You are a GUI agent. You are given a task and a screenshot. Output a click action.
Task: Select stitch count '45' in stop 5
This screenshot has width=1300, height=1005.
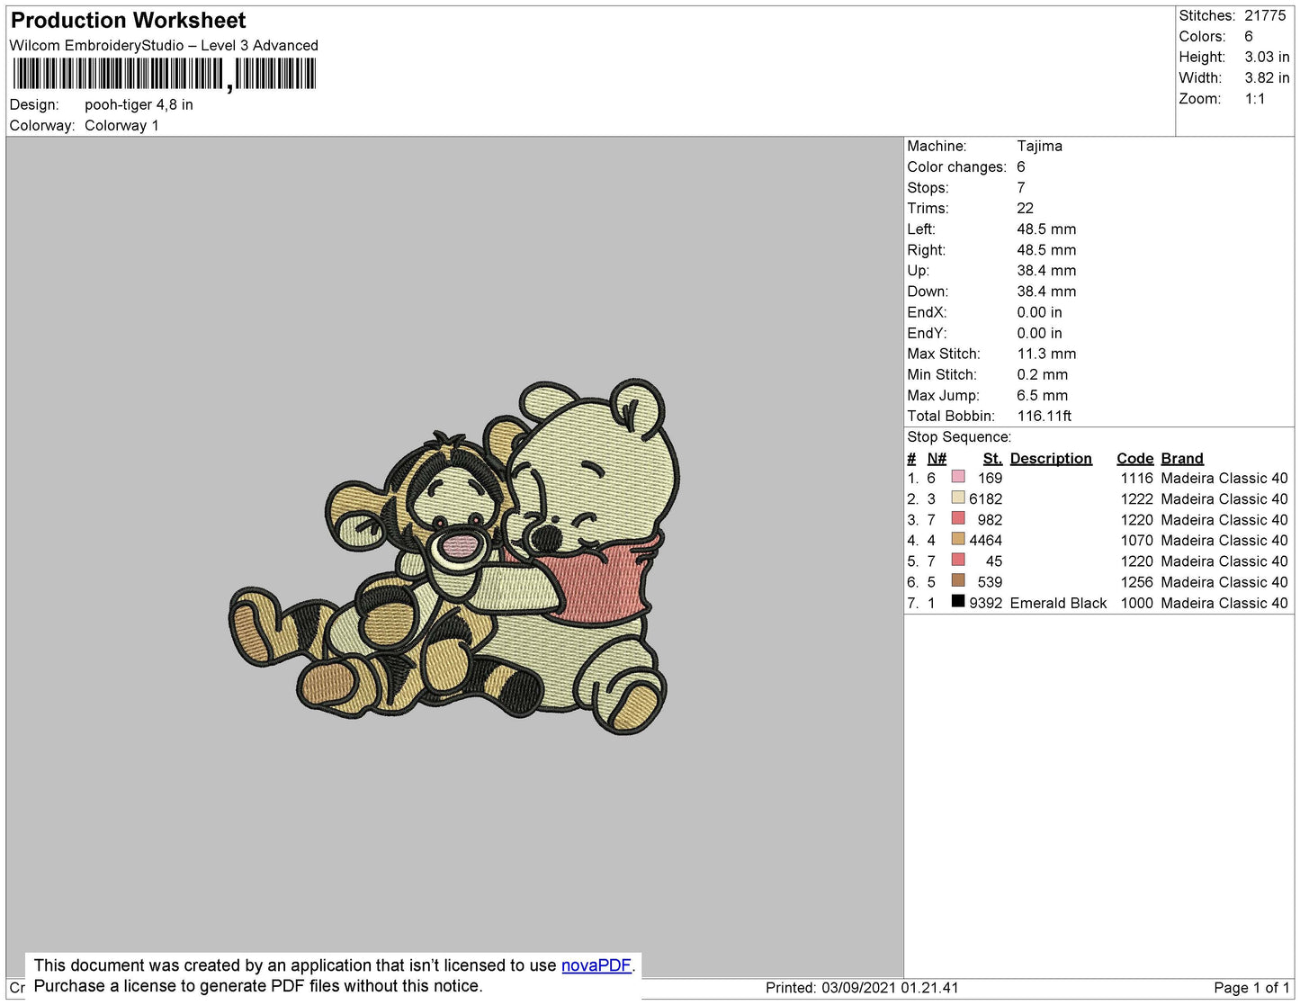coord(994,561)
